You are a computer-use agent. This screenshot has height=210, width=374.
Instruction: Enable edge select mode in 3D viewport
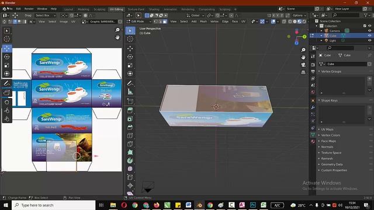pos(160,22)
